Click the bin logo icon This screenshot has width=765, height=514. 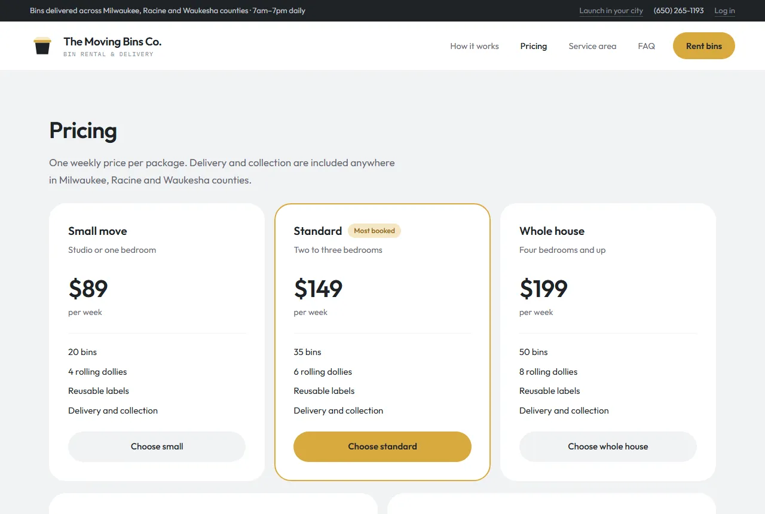(x=42, y=46)
